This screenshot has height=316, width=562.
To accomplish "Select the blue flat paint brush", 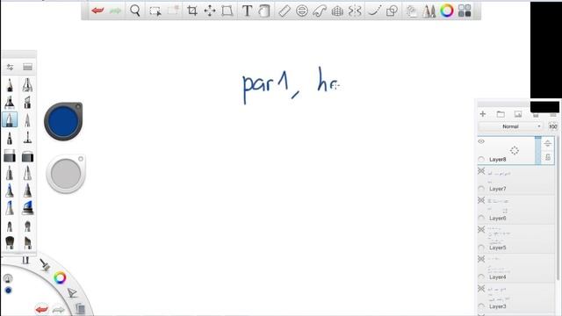I will (27, 208).
